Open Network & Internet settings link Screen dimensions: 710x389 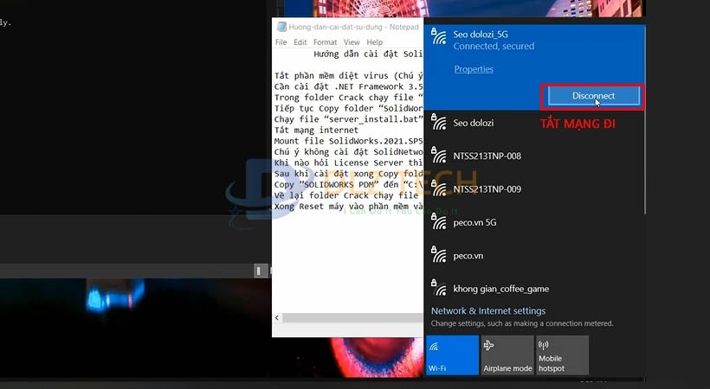(488, 311)
